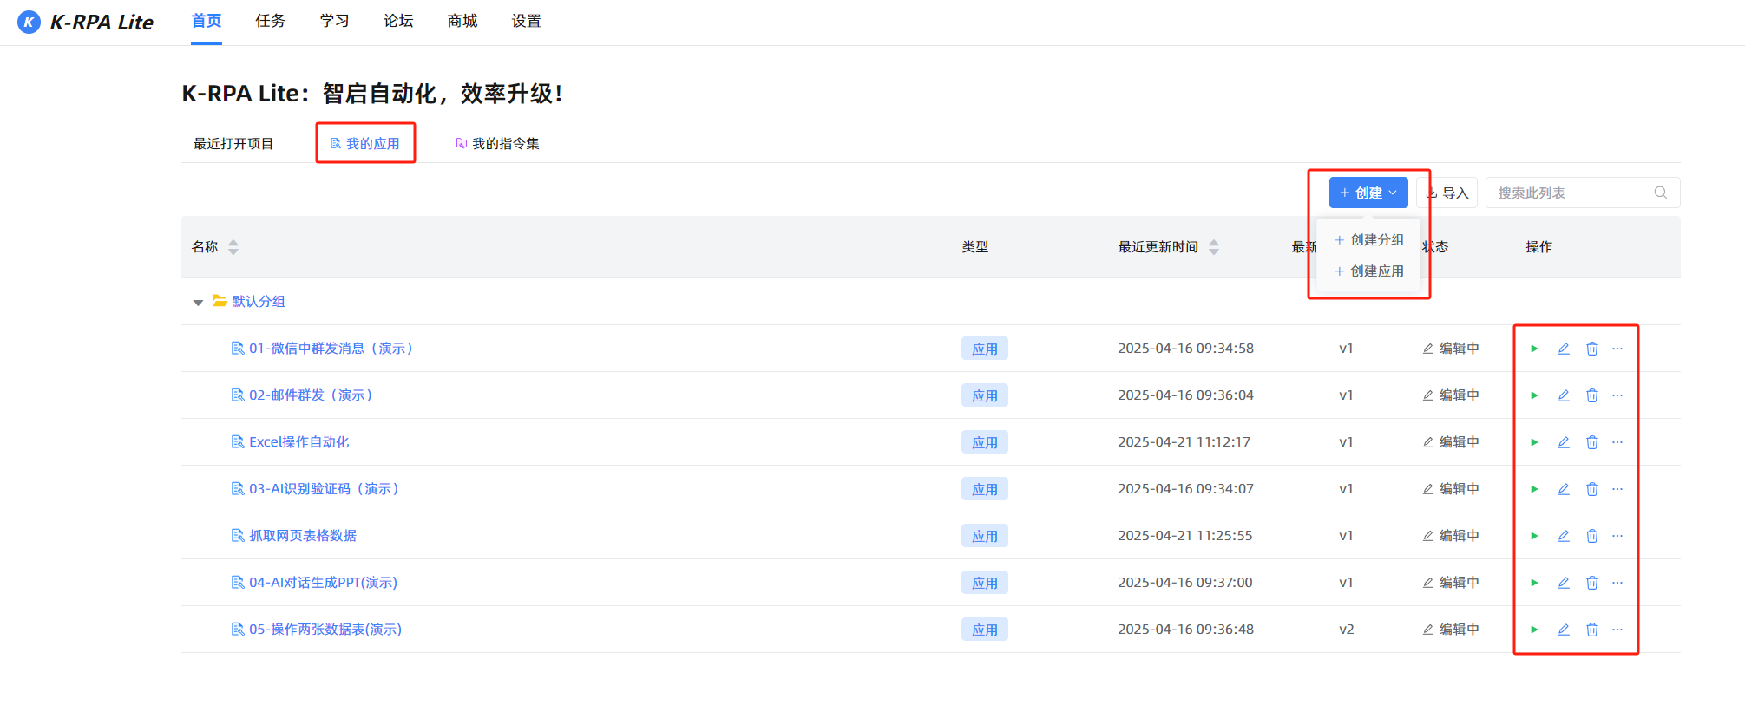The width and height of the screenshot is (1745, 718).
Task: Run the 02-邮件群发 app
Action: click(1534, 395)
